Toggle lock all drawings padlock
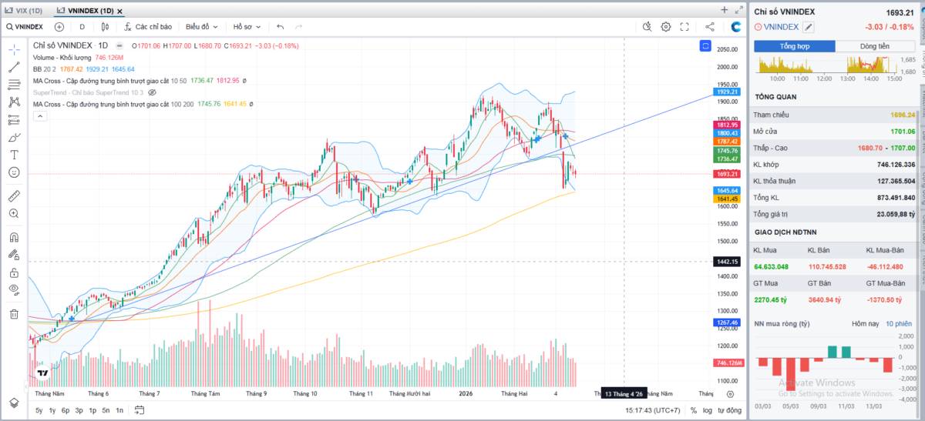 [x=14, y=272]
